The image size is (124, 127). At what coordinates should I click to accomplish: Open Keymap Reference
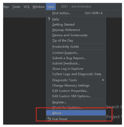tap(76, 30)
